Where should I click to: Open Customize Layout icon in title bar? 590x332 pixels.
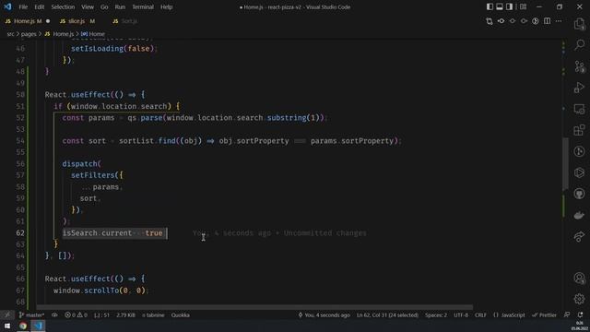523,6
